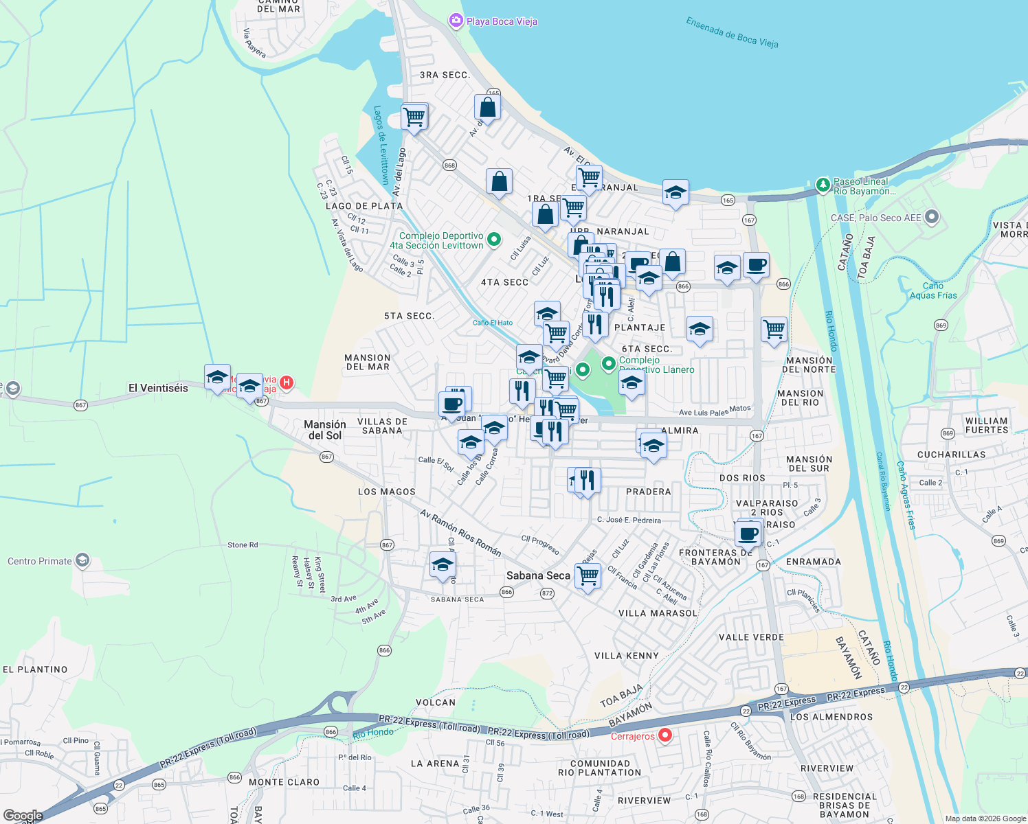Open Paseo Lineal Río Bayamón label
The height and width of the screenshot is (824, 1028).
(864, 186)
